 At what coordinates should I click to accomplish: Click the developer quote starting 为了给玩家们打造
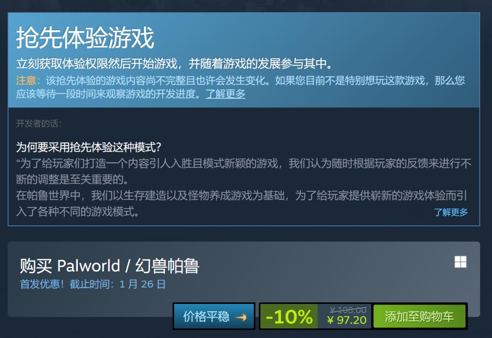pos(244,171)
